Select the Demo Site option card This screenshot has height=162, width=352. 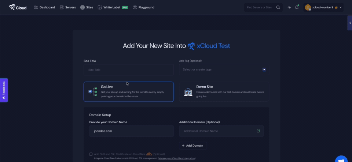[224, 92]
